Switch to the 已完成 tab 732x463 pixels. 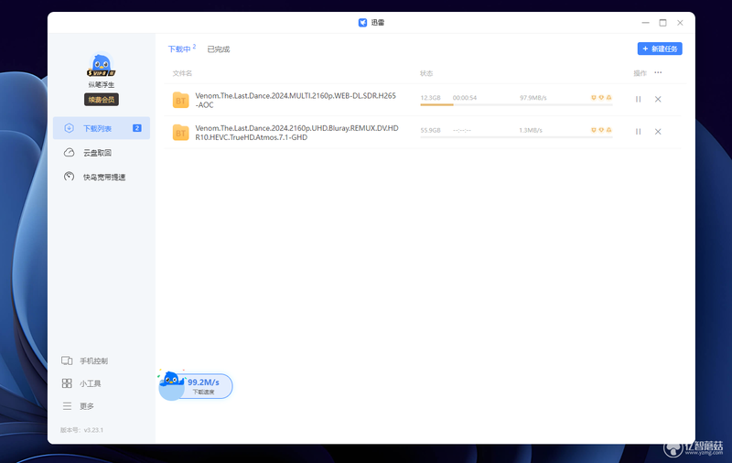[x=219, y=49]
